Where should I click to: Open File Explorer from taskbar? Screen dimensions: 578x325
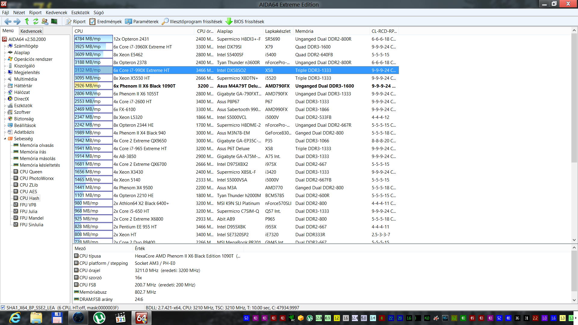[36, 318]
